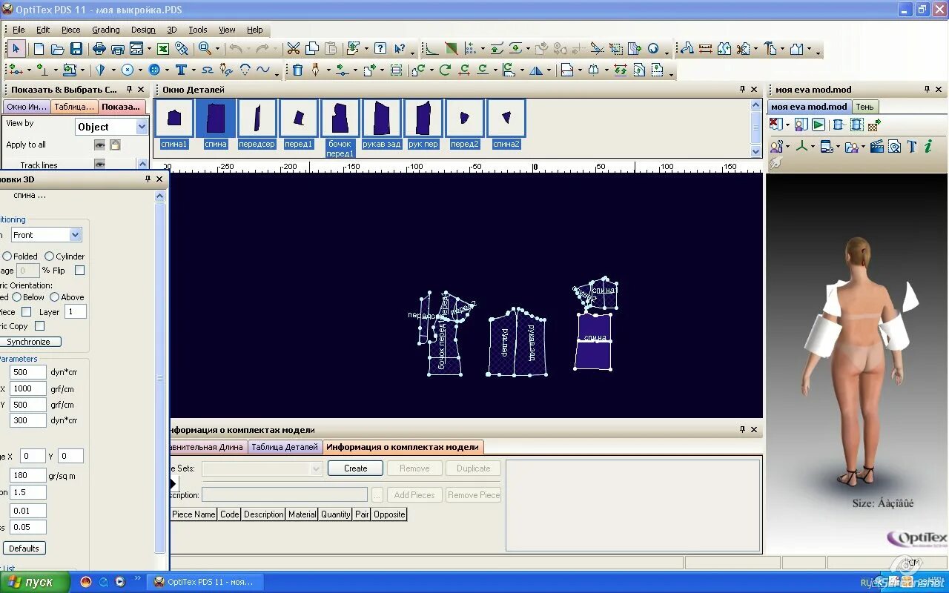949x593 pixels.
Task: Expand dropdown next to red X 3D icon
Action: click(x=787, y=125)
